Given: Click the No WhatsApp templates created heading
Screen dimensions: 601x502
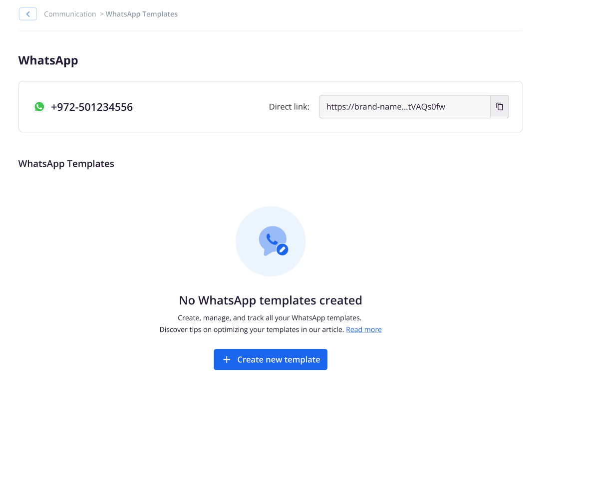Looking at the screenshot, I should point(270,300).
